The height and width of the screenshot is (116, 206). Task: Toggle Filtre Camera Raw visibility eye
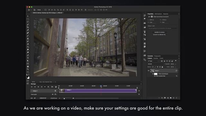[154, 76]
